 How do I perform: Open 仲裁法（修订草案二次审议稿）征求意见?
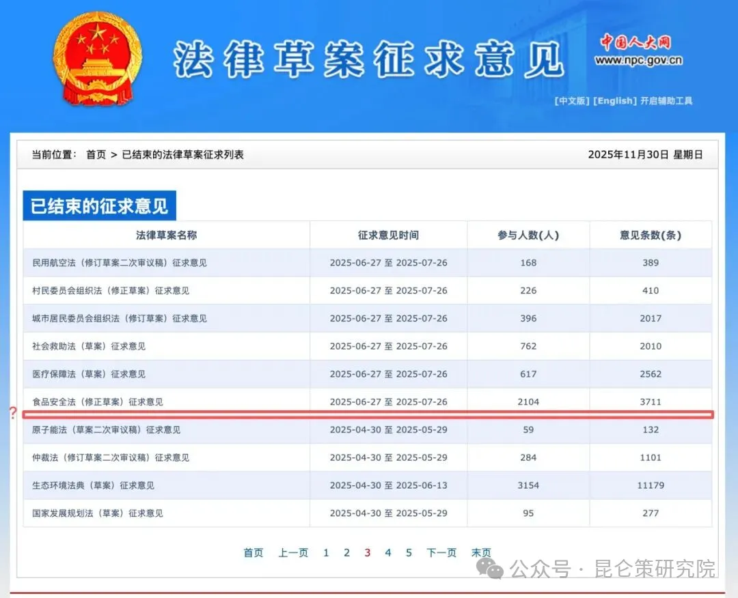111,457
